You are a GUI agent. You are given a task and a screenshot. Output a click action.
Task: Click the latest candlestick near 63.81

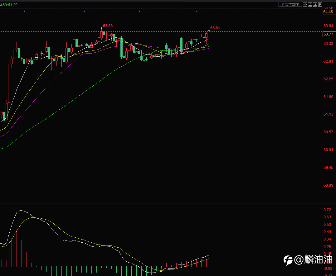(x=209, y=32)
